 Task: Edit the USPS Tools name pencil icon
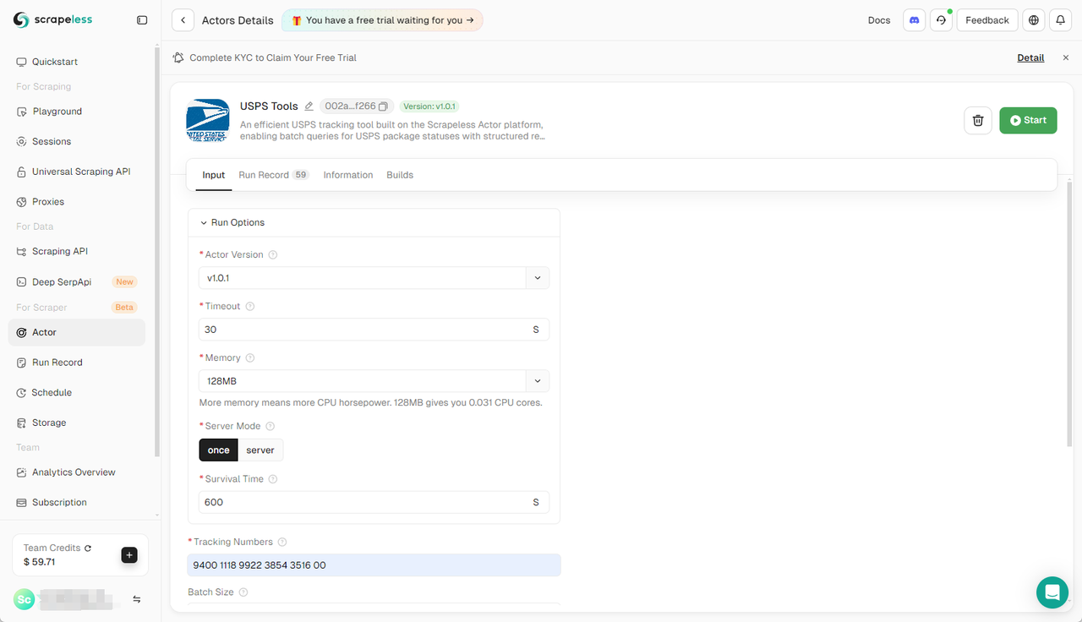click(x=309, y=106)
